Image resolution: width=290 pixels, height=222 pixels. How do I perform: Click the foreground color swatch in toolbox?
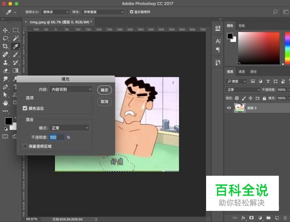(8, 121)
